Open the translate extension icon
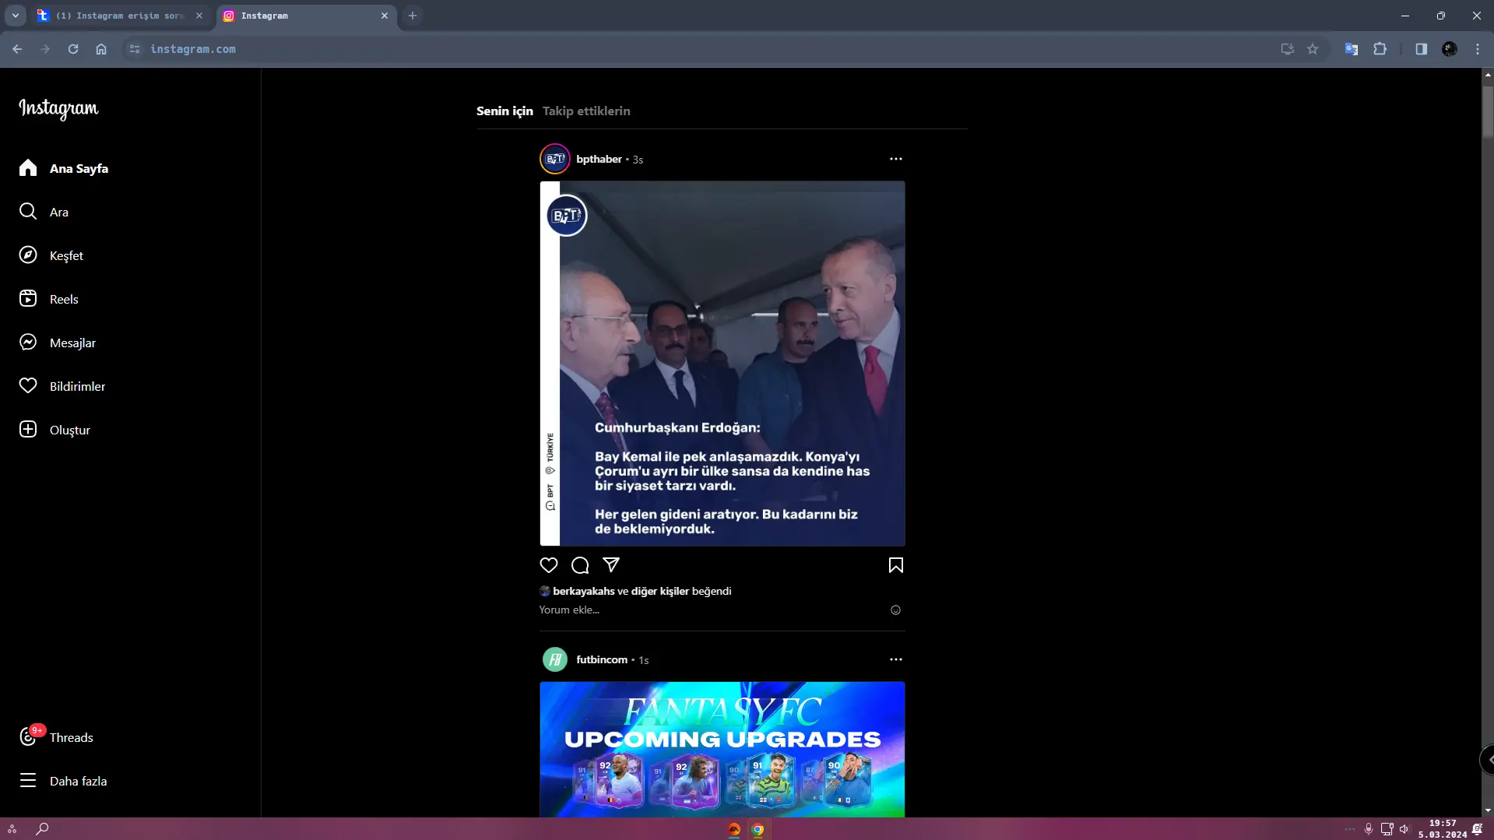This screenshot has height=840, width=1494. coord(1352,49)
